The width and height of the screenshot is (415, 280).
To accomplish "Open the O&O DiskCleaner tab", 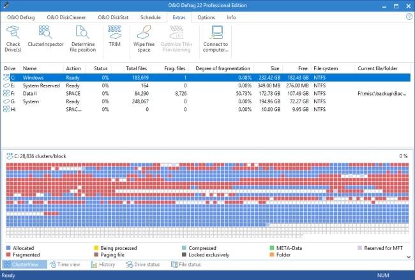I will 66,17.
